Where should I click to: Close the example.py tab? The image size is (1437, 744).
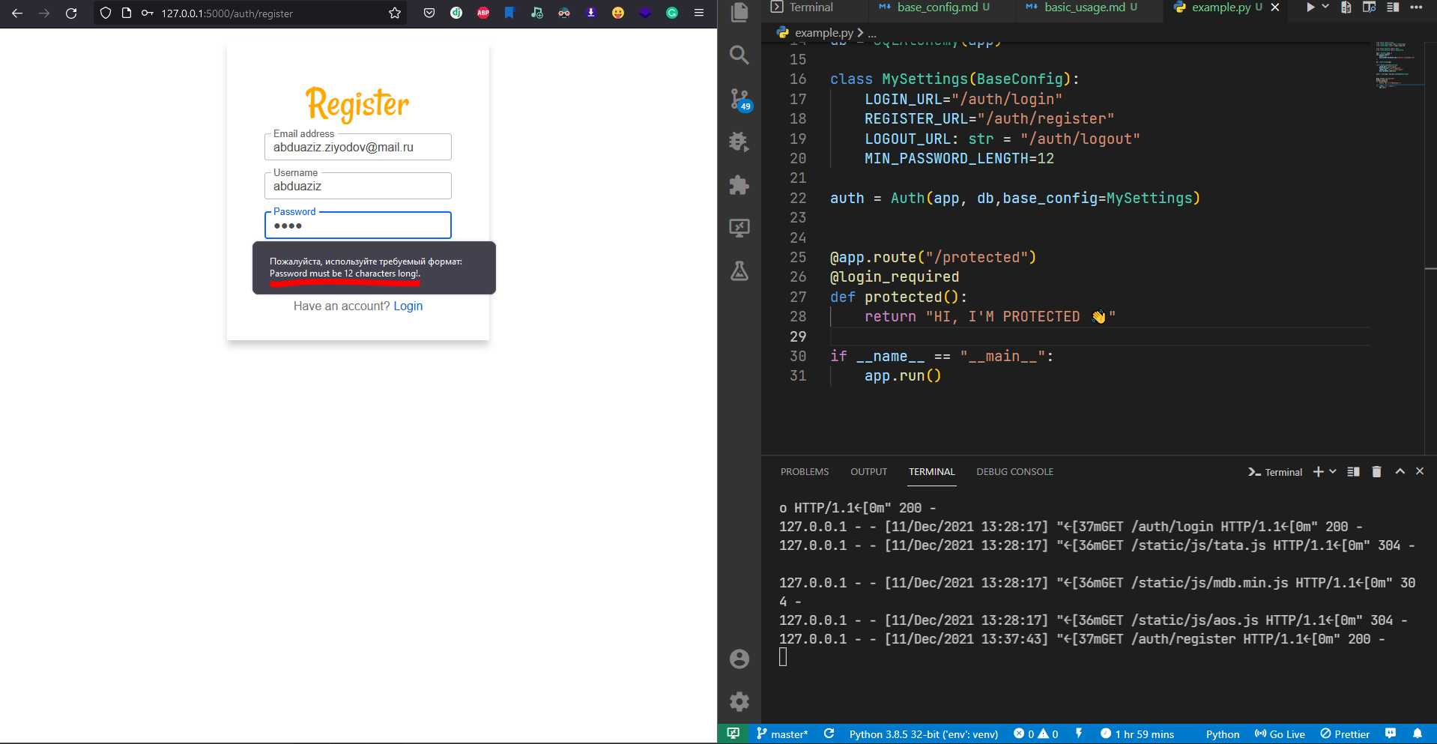pyautogui.click(x=1275, y=7)
